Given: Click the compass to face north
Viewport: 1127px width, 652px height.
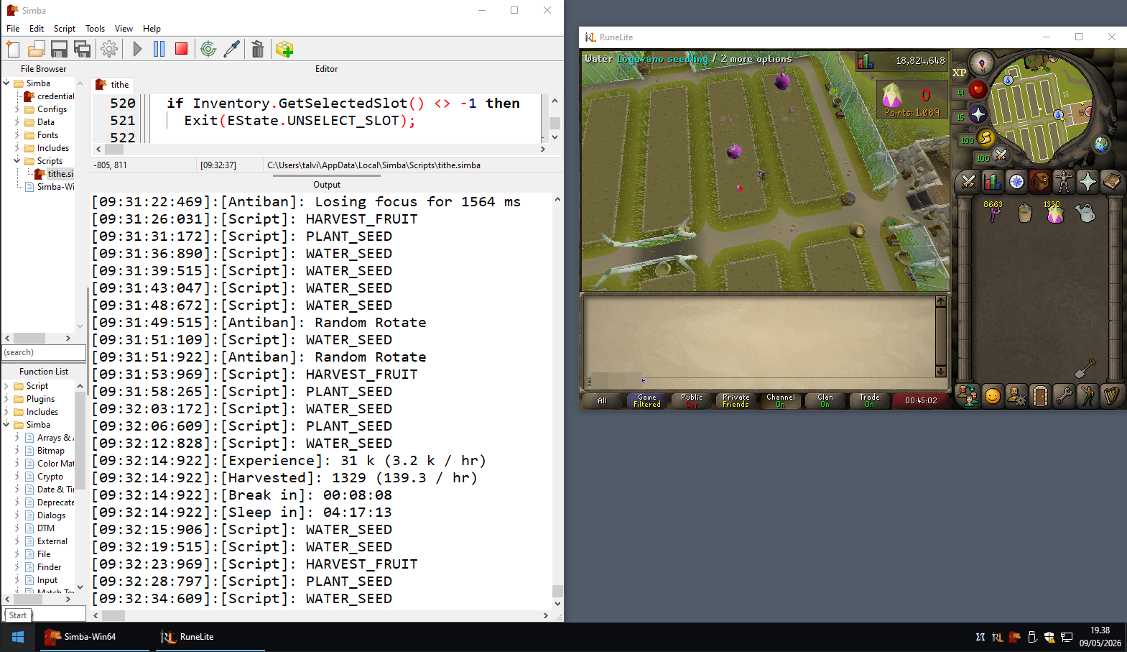Looking at the screenshot, I should point(981,63).
